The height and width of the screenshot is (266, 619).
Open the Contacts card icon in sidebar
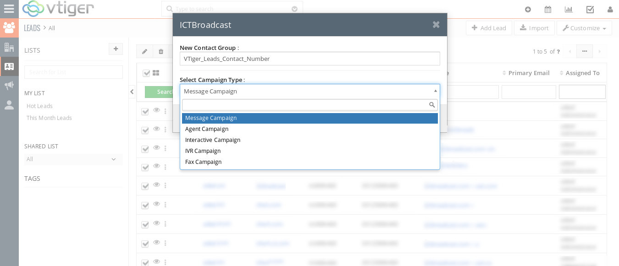click(x=9, y=66)
